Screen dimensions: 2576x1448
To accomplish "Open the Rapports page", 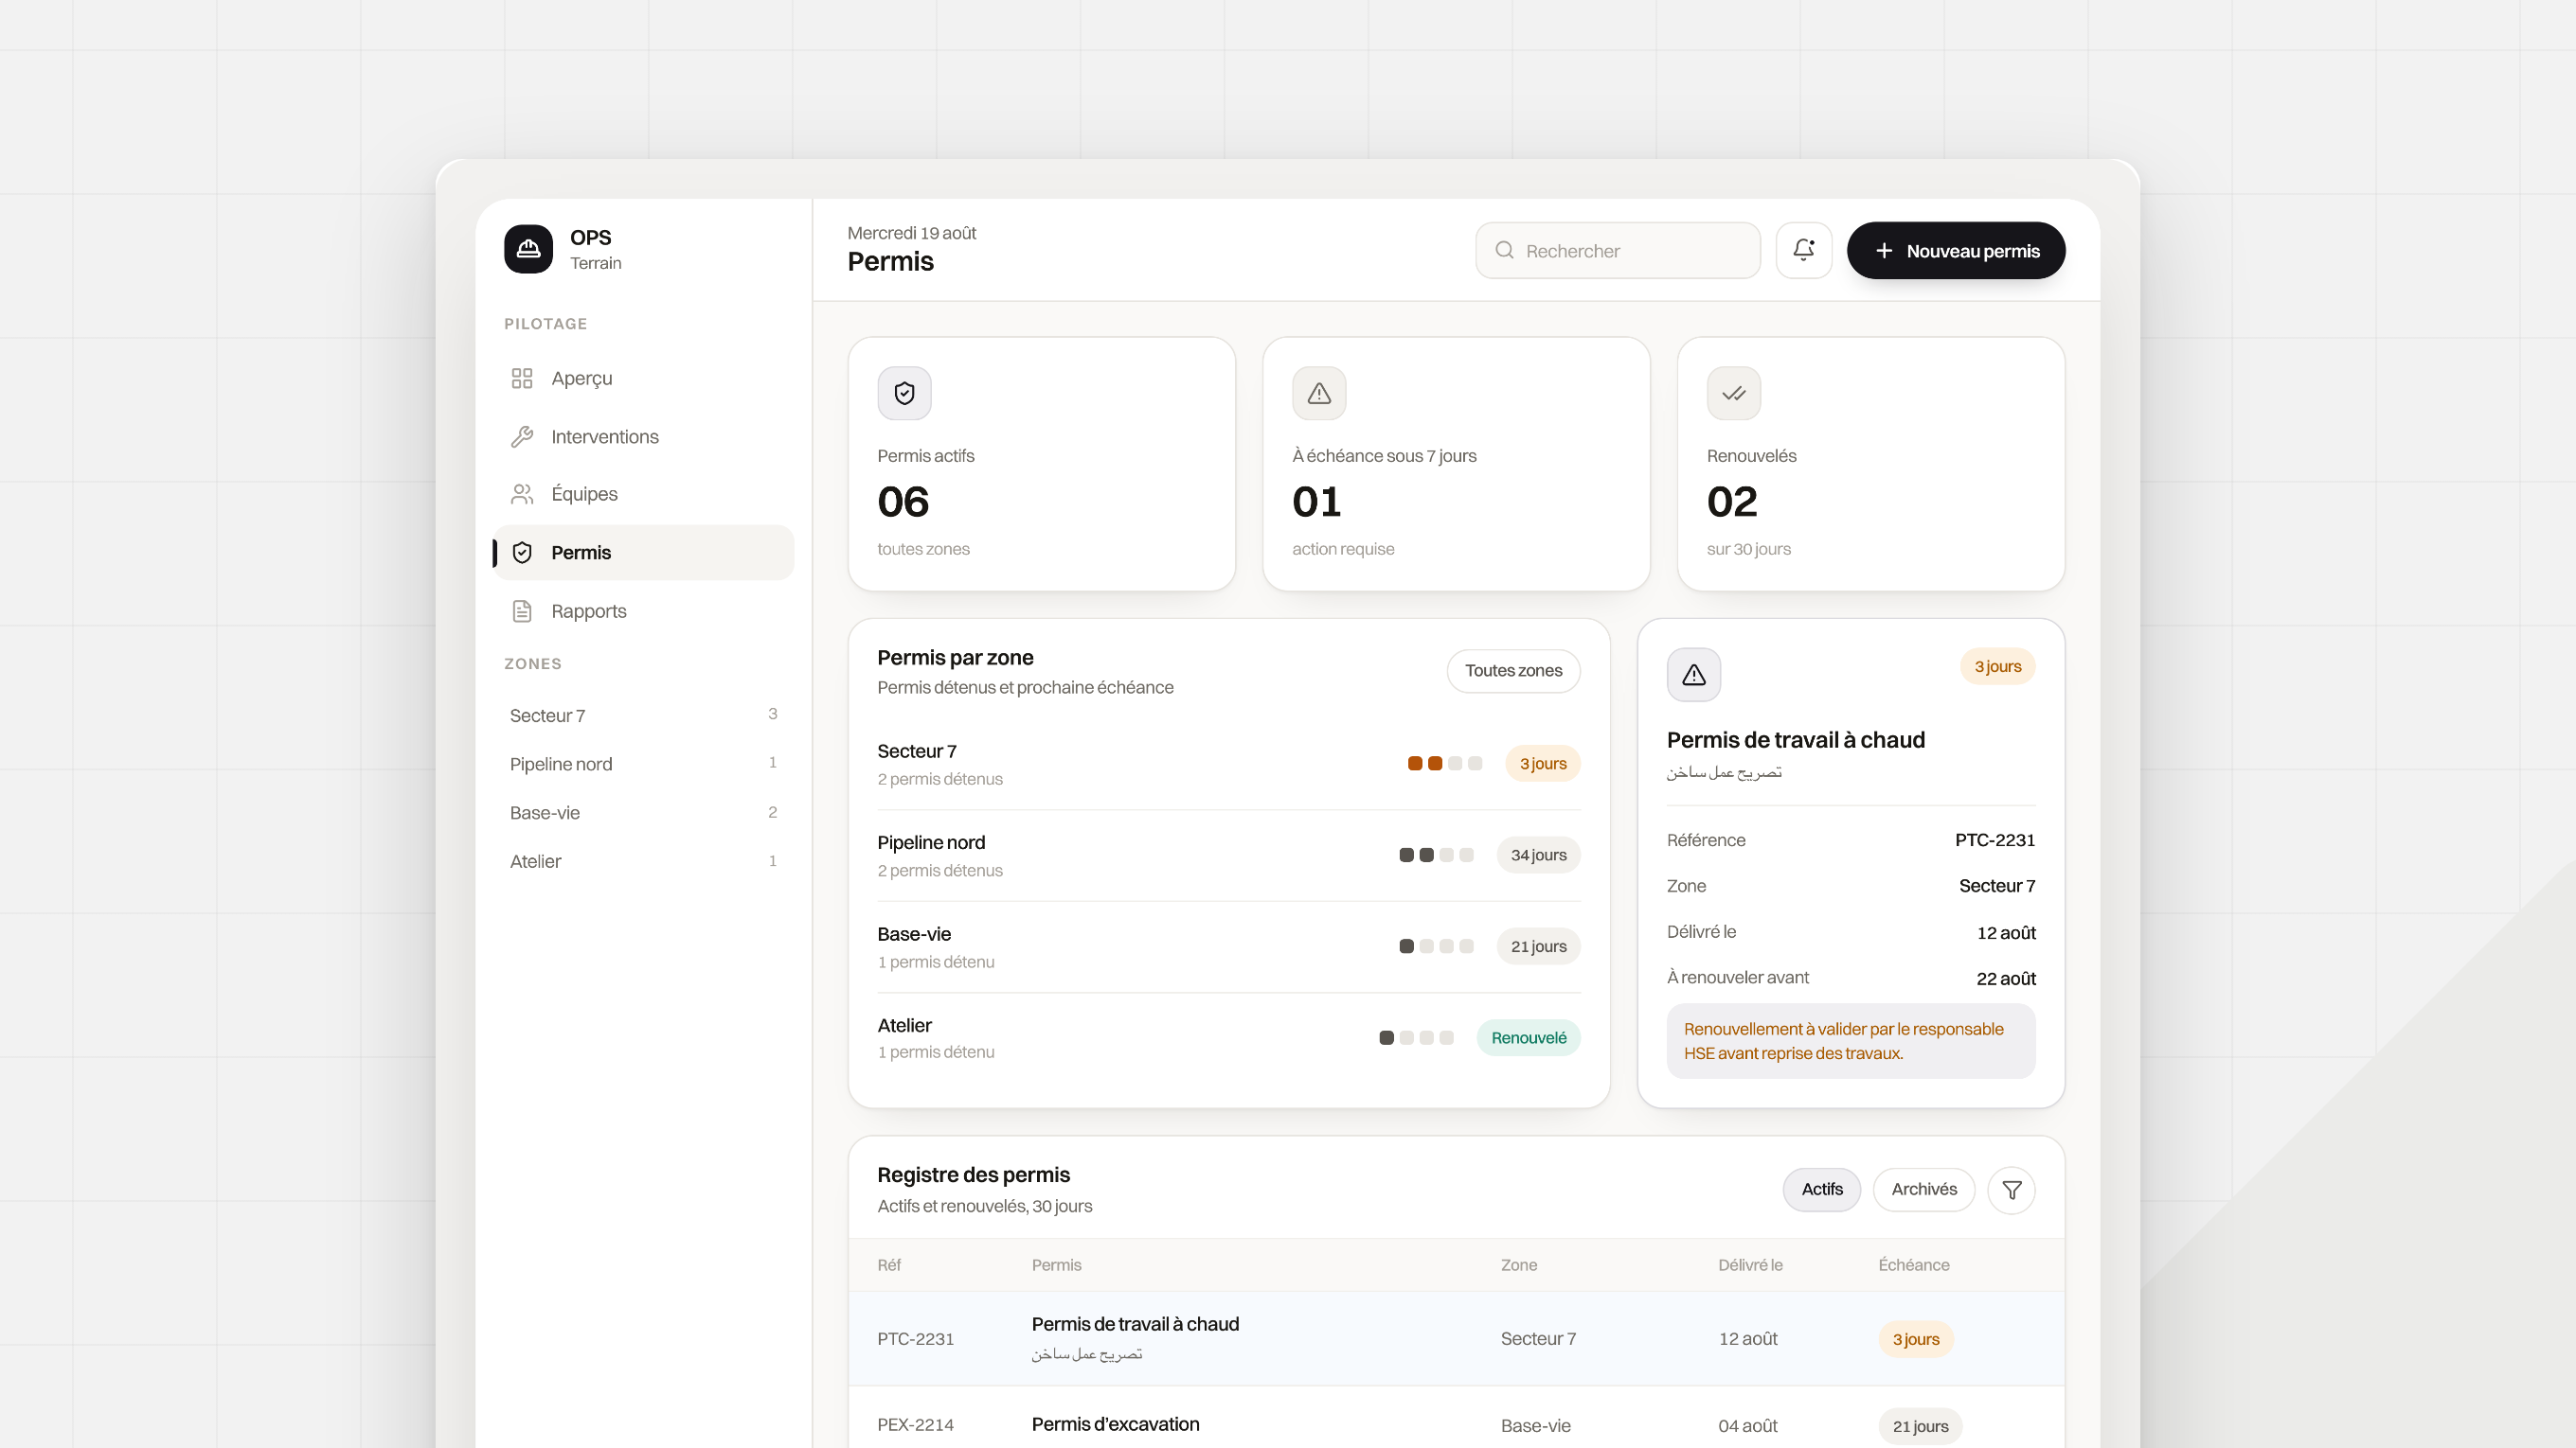I will coord(644,610).
